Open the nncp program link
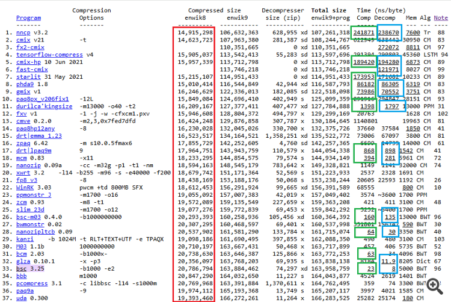The image size is (451, 302). pyautogui.click(x=23, y=32)
